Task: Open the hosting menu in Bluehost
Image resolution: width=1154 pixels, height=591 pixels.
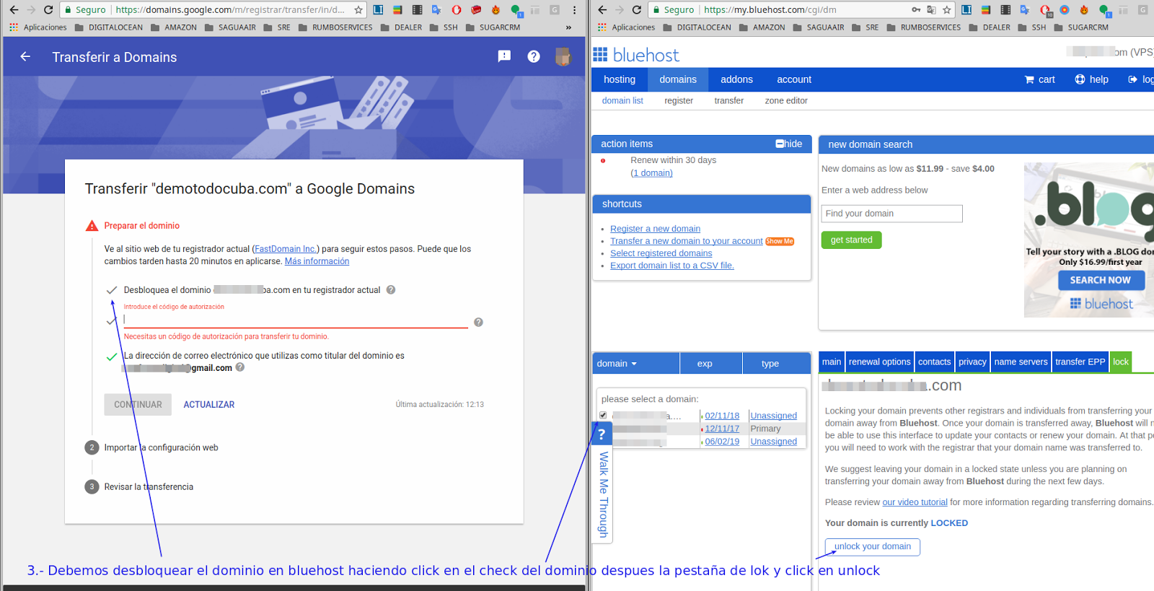Action: [x=620, y=79]
